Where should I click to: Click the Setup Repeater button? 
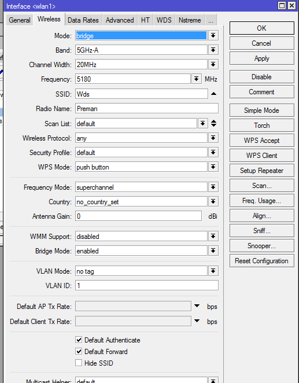coord(261,171)
